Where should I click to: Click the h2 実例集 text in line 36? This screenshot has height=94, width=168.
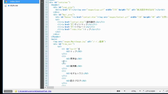74,66
